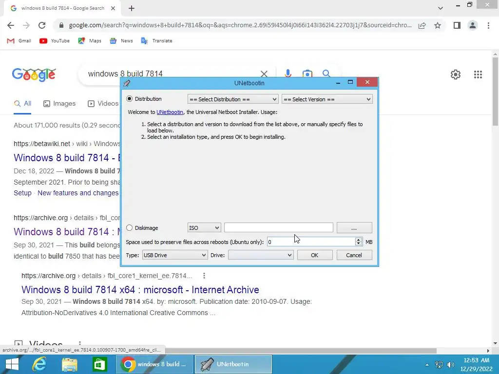Click the browse (...) button for disk image
Viewport: 499px width, 374px height.
click(354, 228)
